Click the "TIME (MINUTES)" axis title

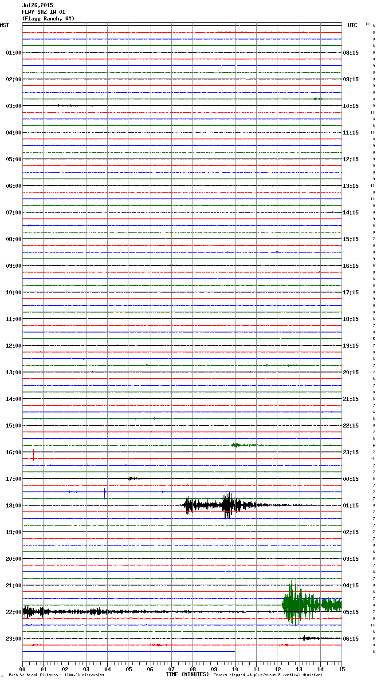pyautogui.click(x=187, y=674)
